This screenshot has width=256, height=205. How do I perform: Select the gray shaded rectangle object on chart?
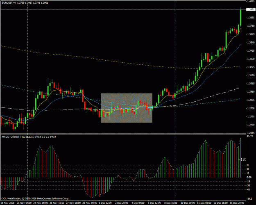pyautogui.click(x=127, y=108)
